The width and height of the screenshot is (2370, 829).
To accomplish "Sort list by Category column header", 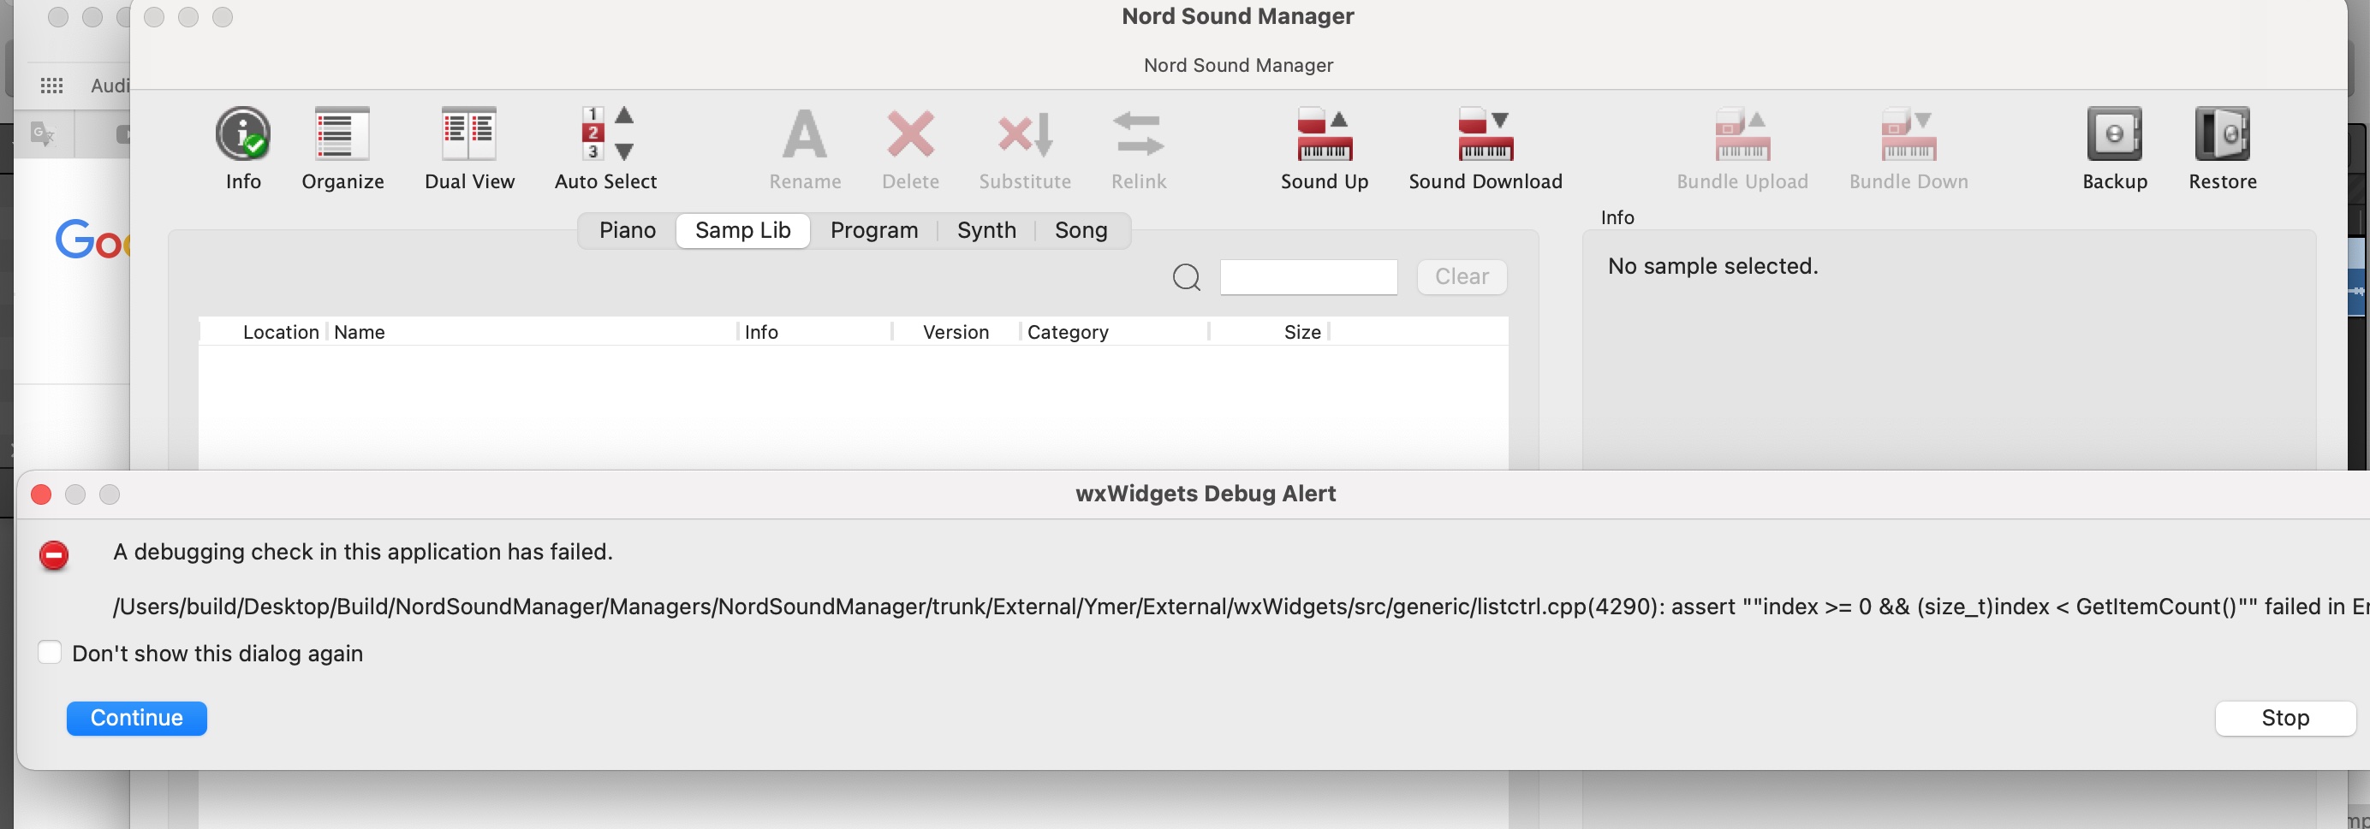I will tap(1067, 332).
